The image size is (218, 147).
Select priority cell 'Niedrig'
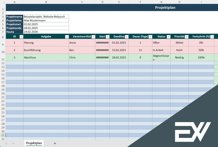(180, 57)
